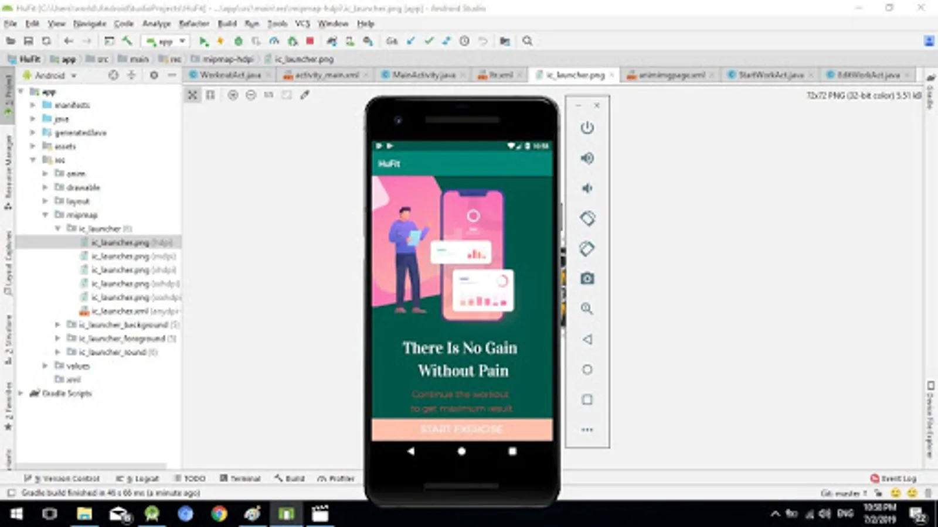Rotate emulator left using rotate icon

coord(587,218)
